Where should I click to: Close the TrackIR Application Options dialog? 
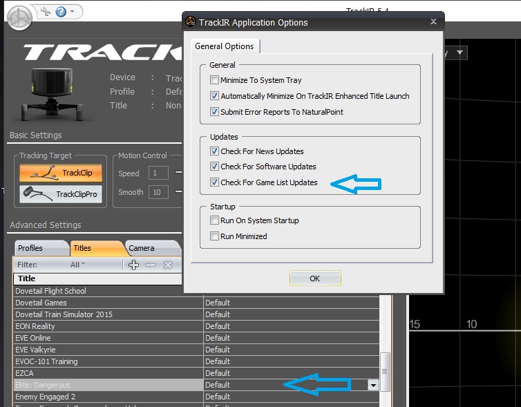tap(433, 21)
